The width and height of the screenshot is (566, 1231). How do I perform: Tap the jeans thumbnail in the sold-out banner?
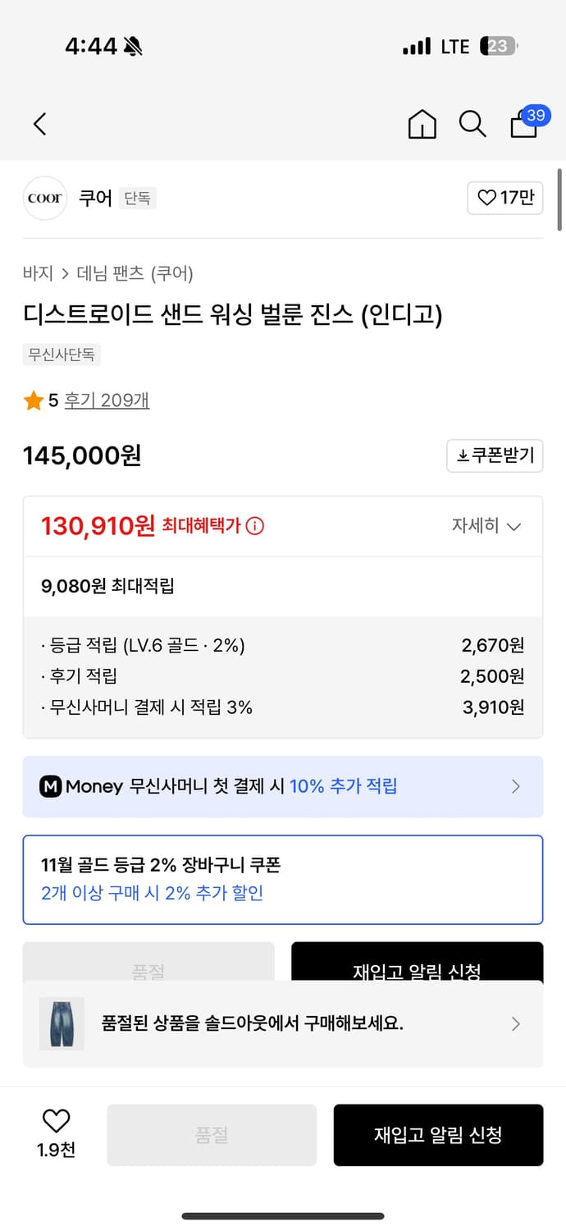[x=62, y=1023]
